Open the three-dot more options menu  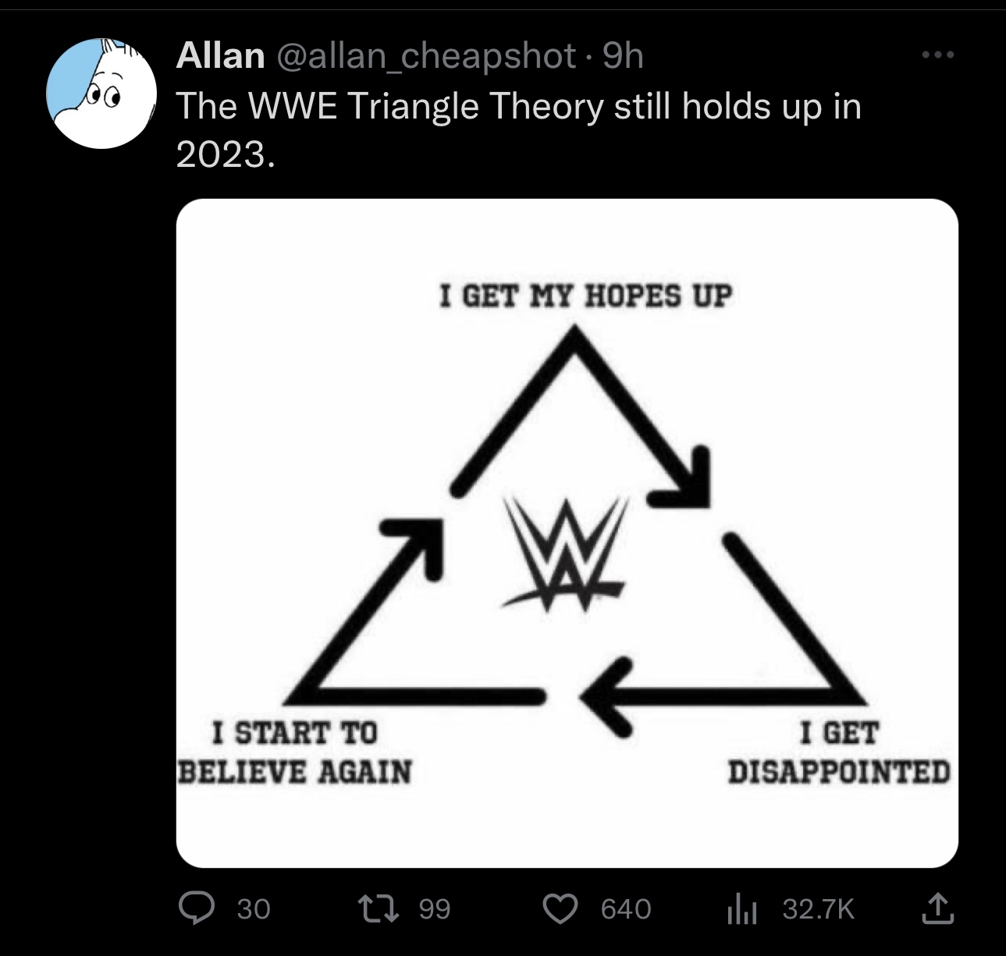[937, 55]
